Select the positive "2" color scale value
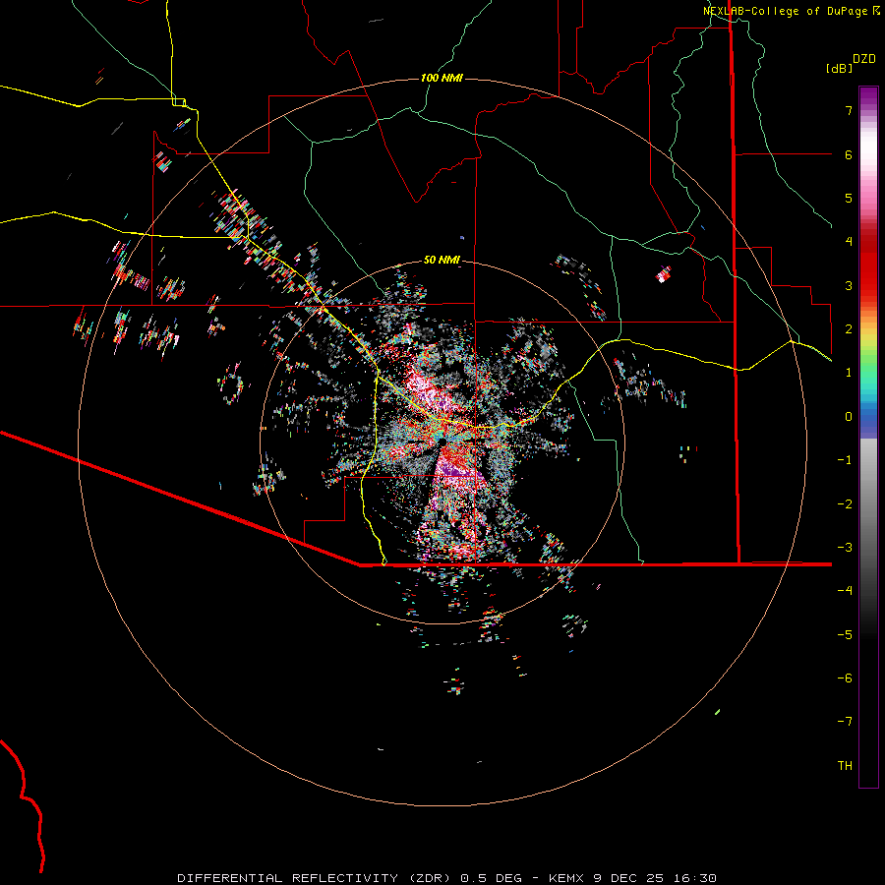 (849, 329)
